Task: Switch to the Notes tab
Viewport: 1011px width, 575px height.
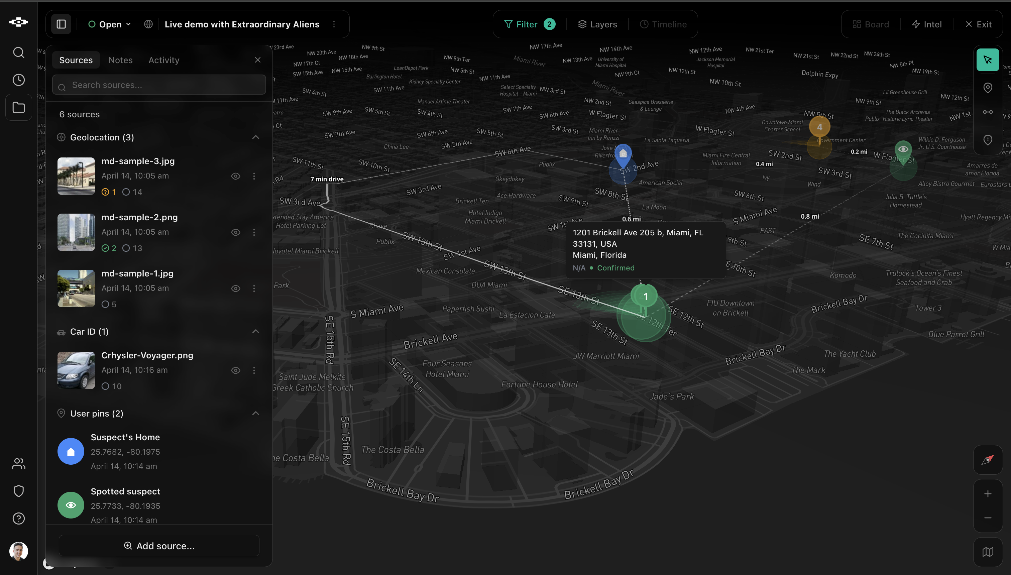Action: pos(120,60)
